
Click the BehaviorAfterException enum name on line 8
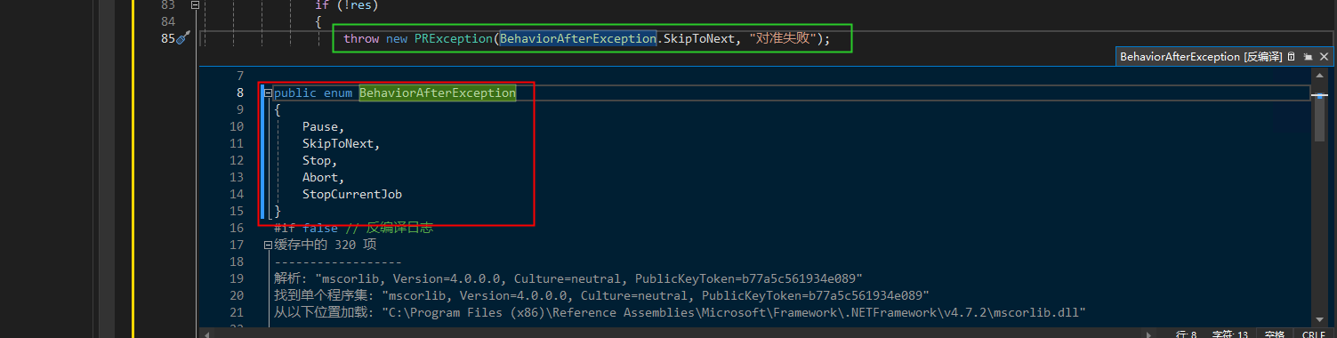pos(438,93)
